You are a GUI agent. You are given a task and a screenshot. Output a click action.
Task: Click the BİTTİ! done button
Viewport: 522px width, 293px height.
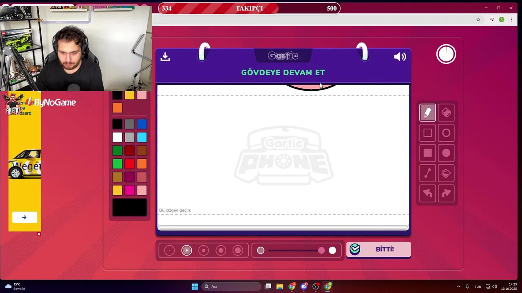(x=378, y=249)
